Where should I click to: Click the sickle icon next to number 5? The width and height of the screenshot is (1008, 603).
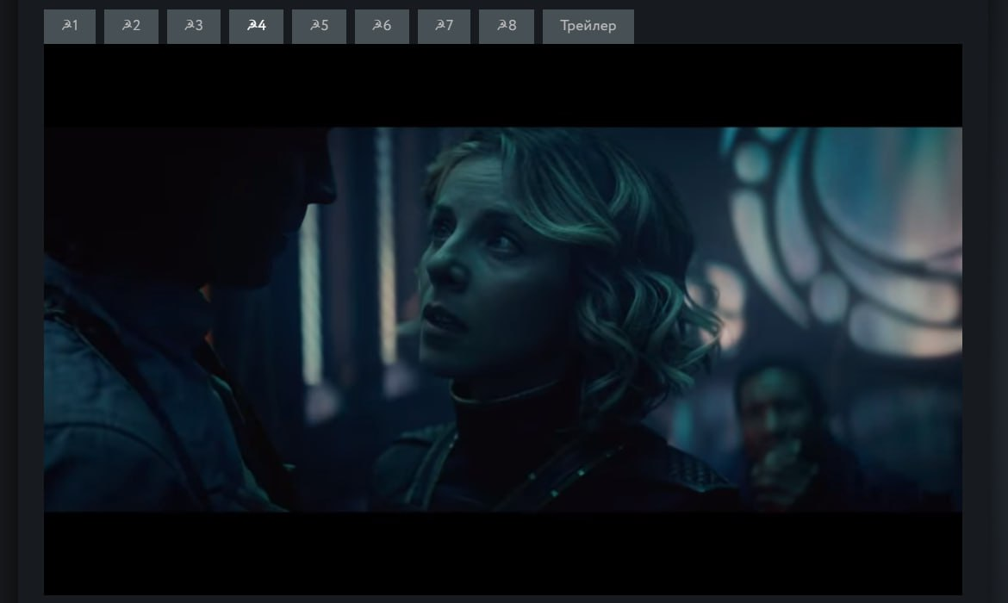point(315,25)
